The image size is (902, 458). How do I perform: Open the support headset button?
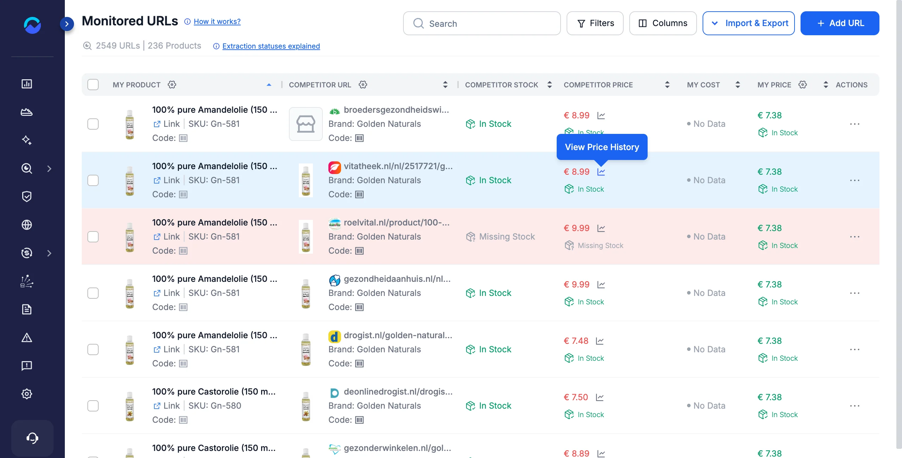coord(32,438)
